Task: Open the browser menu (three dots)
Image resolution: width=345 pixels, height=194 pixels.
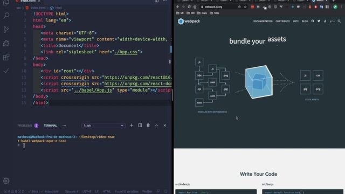Action: tap(341, 7)
